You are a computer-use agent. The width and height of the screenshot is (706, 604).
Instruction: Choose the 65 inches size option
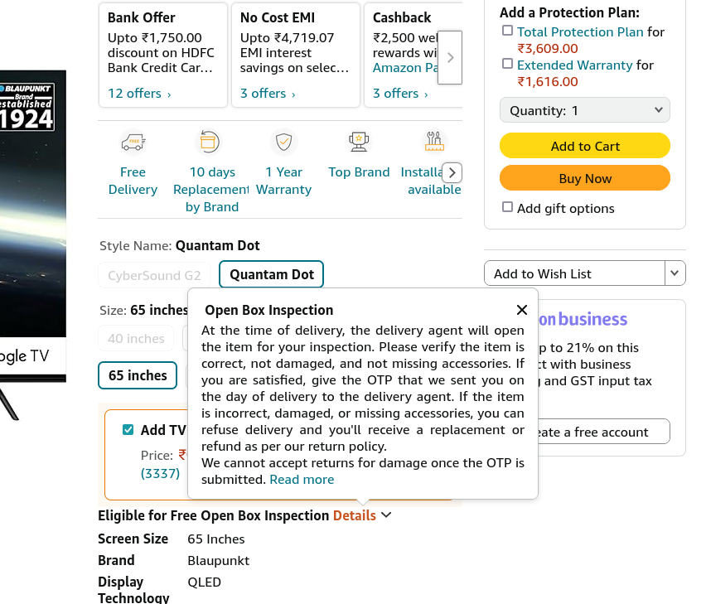tap(138, 375)
